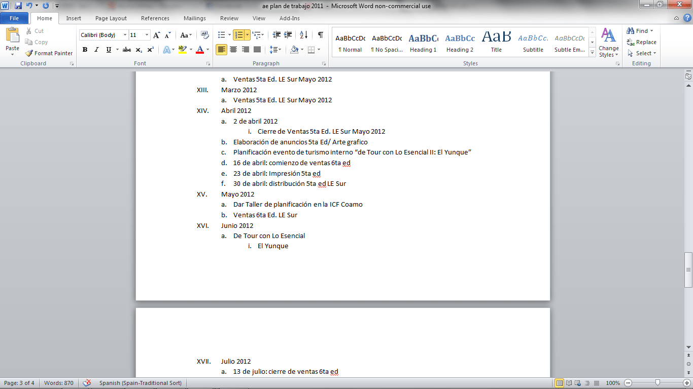Click the Numbering list icon
The image size is (693, 389).
pos(239,35)
